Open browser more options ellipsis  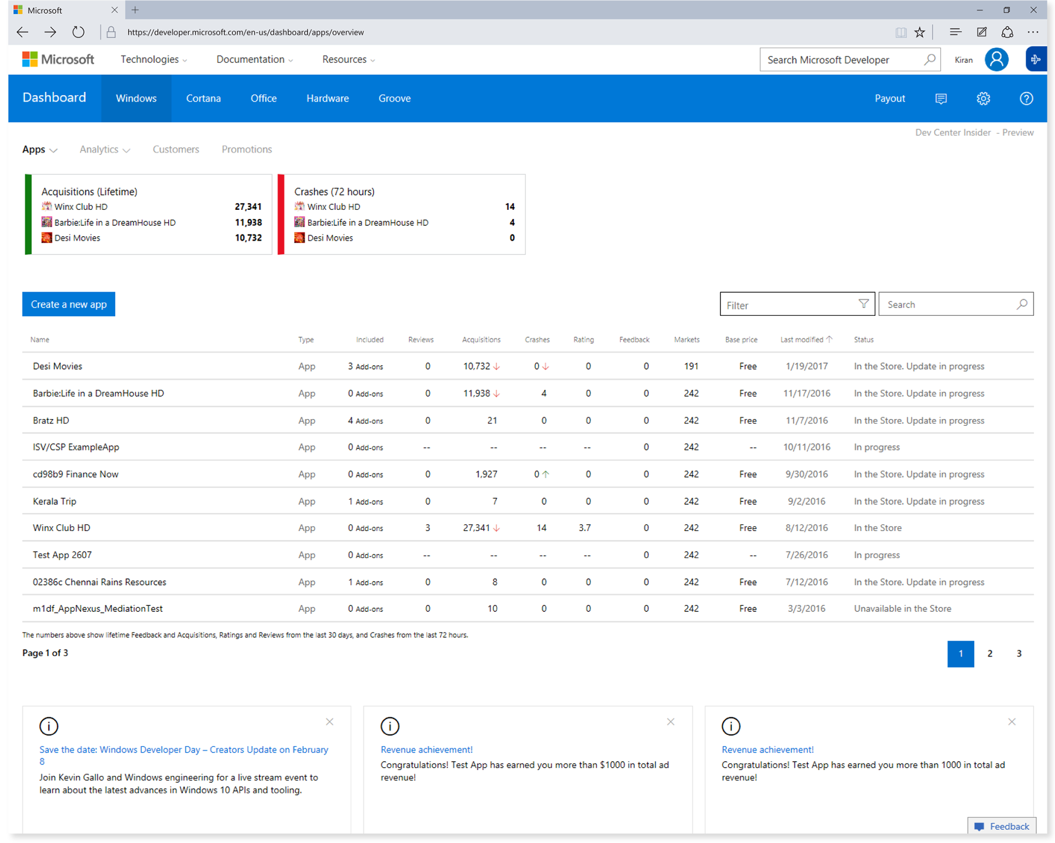pos(1033,32)
